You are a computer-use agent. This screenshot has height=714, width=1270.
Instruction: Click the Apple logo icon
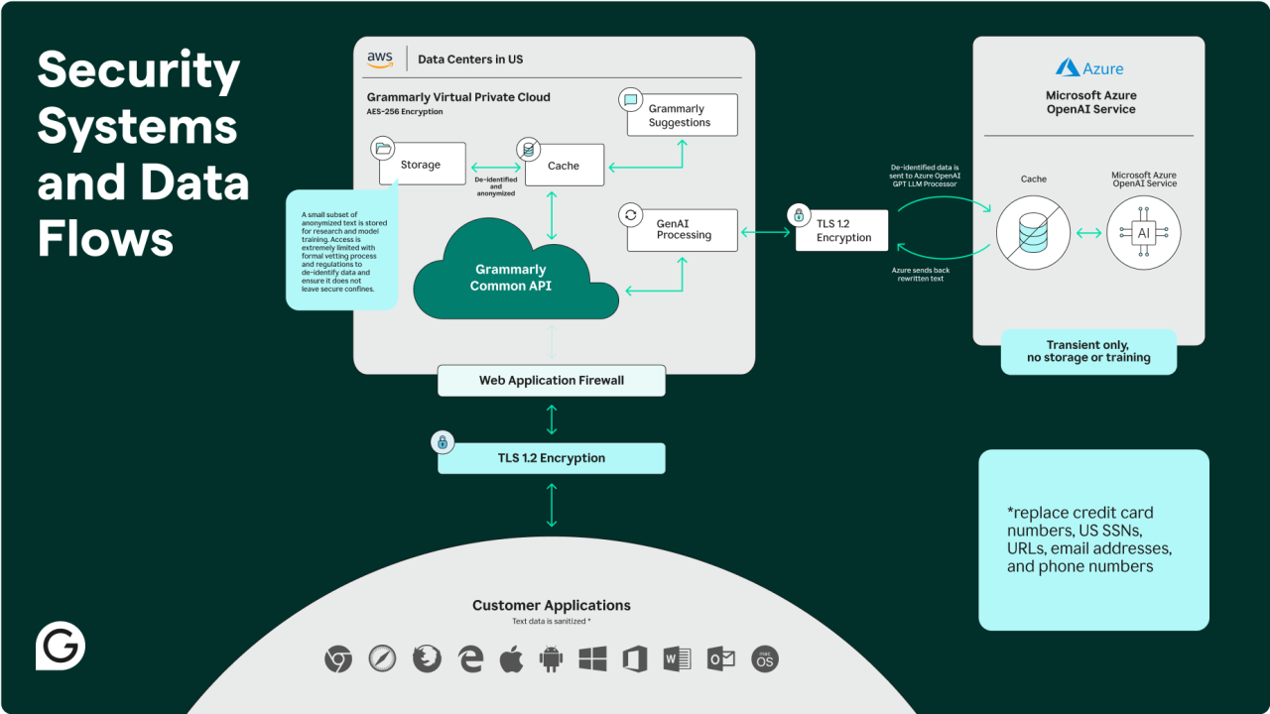click(x=511, y=659)
